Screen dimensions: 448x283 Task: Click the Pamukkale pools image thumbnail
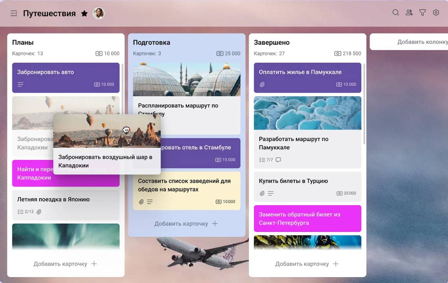pos(307,113)
